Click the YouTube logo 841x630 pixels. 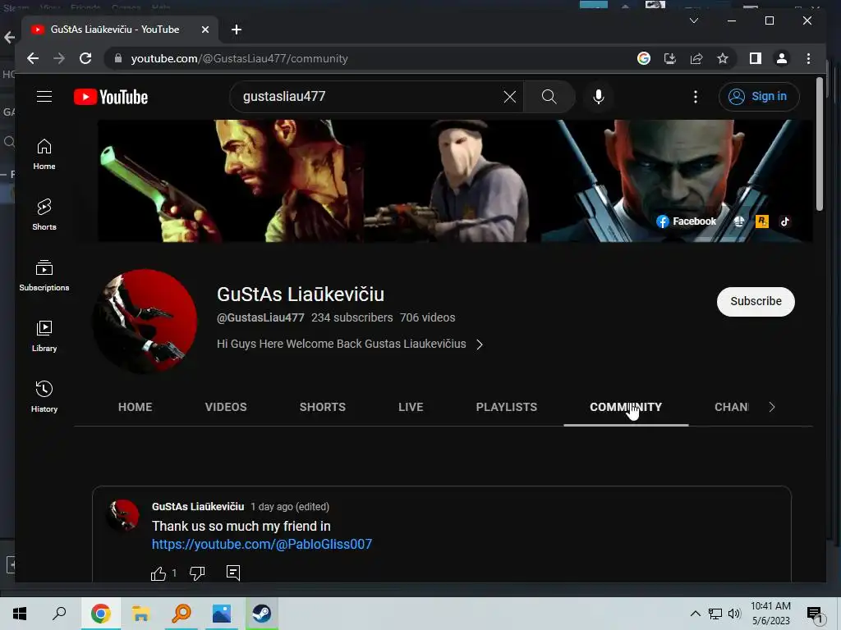click(111, 97)
